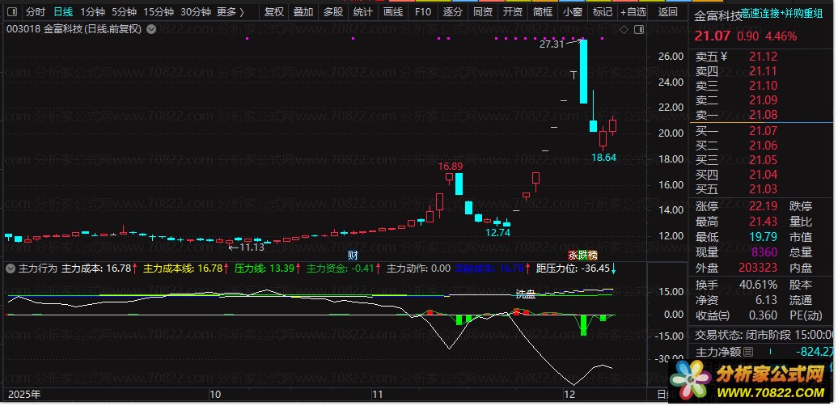This screenshot has height=406, width=838.
Task: Add stock via +自选 button
Action: (x=633, y=12)
